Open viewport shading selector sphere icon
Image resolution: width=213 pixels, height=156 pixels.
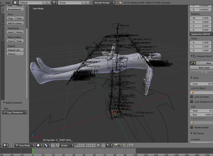pos(39,146)
